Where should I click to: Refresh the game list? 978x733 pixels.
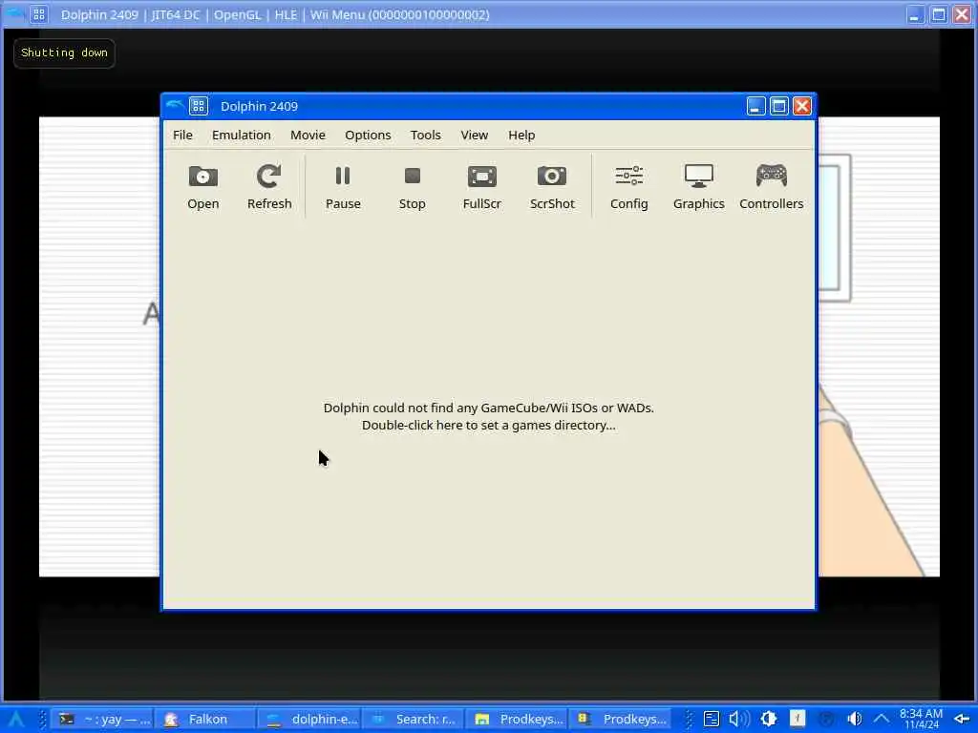(268, 187)
